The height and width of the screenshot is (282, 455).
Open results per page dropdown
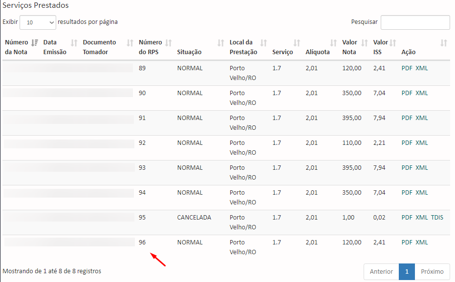point(38,22)
